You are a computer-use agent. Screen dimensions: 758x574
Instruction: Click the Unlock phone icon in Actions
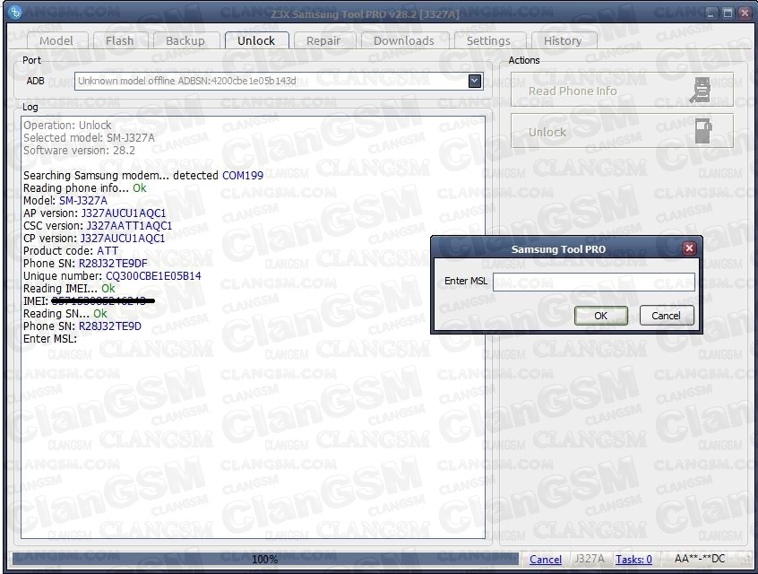click(703, 131)
